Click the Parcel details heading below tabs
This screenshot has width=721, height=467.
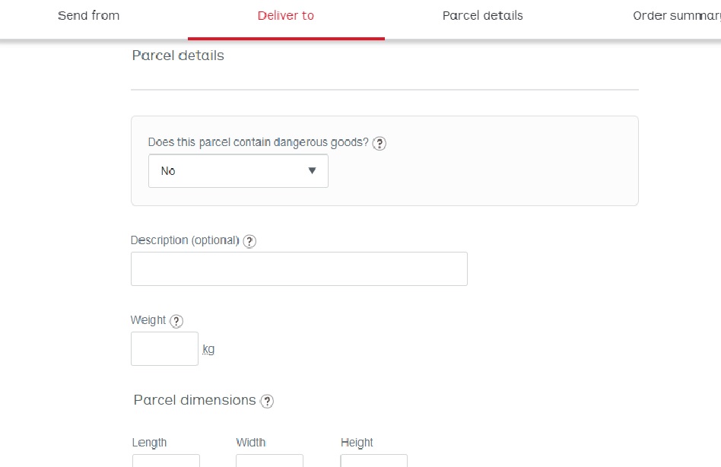178,56
